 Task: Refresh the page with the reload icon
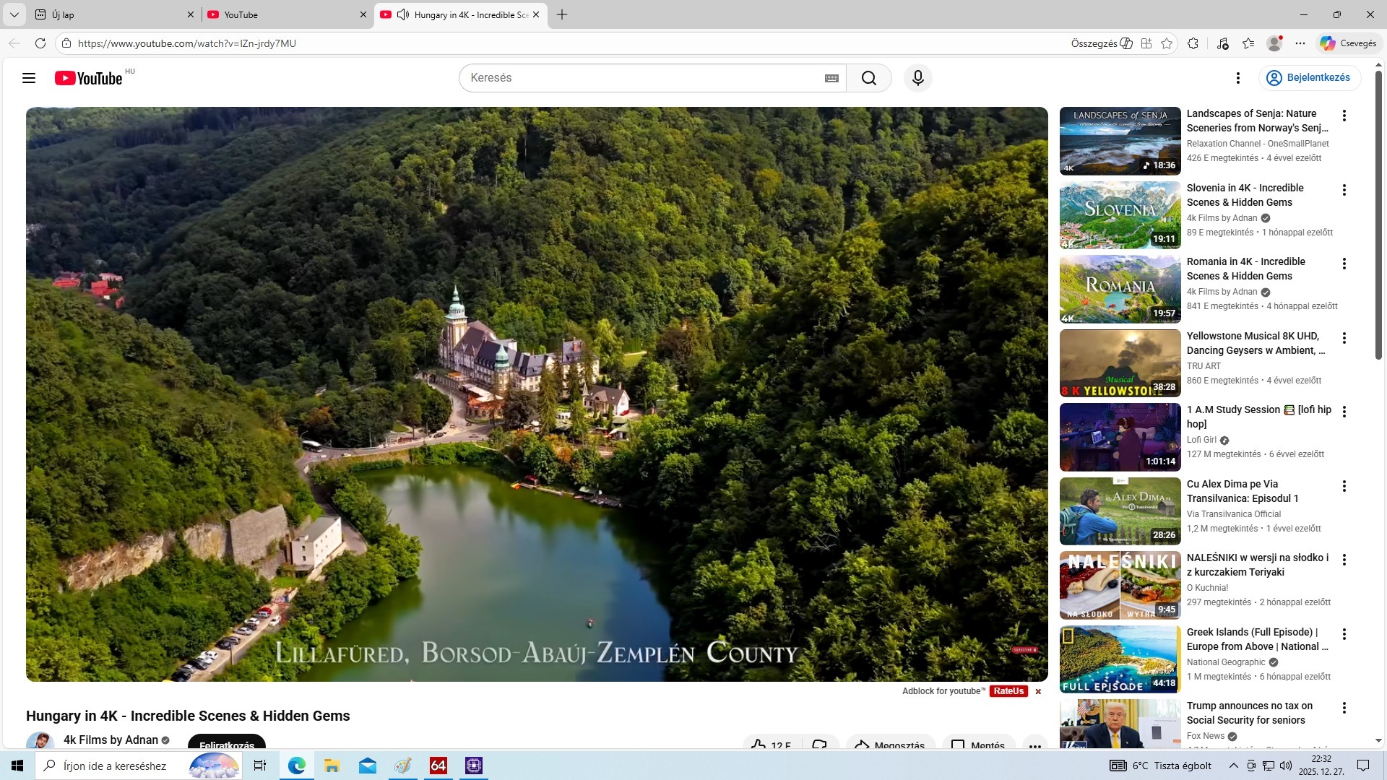point(40,43)
